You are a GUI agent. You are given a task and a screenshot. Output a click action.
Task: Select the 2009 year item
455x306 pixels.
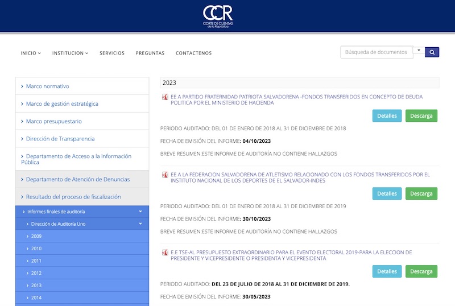pos(82,236)
